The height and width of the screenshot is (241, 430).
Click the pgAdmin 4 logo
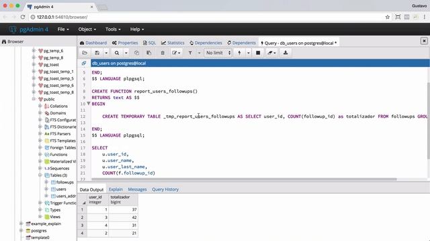pyautogui.click(x=28, y=29)
